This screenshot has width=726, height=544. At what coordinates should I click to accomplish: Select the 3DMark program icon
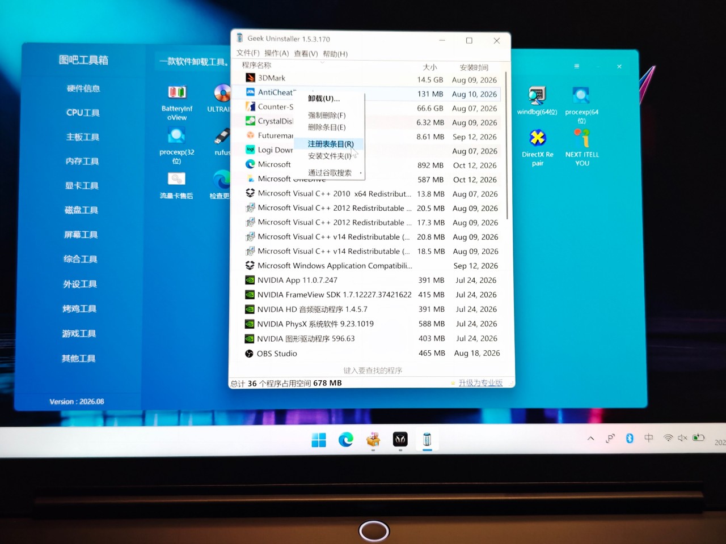tap(250, 78)
